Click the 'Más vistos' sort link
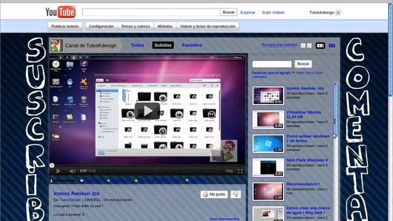This screenshot has width=393, height=221. (306, 72)
